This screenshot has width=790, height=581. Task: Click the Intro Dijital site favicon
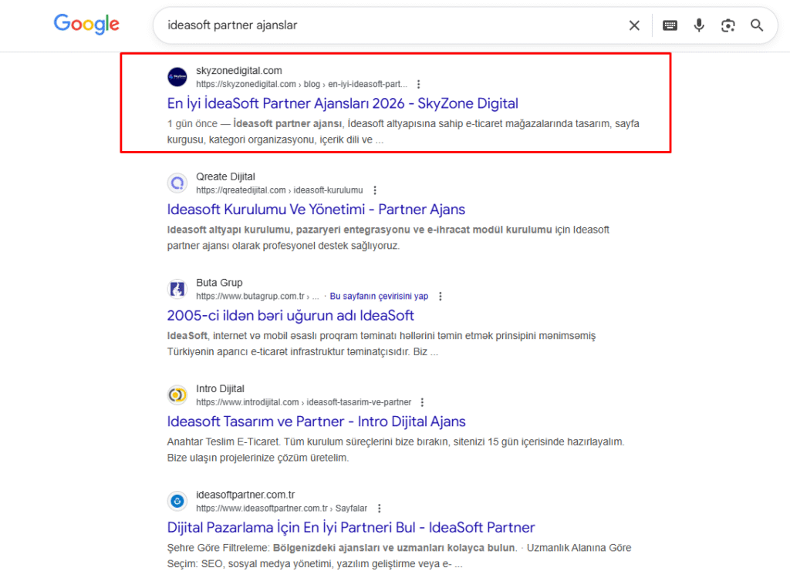pyautogui.click(x=177, y=395)
